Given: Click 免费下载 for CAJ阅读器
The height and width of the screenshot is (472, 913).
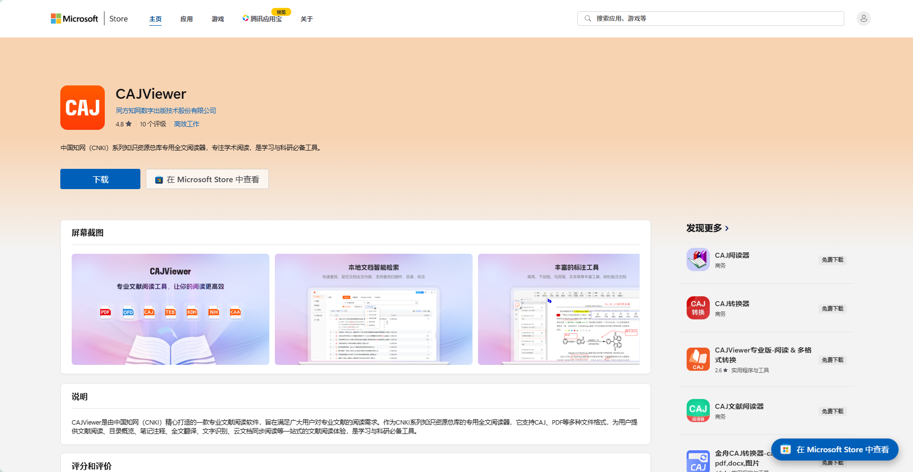Looking at the screenshot, I should click(x=832, y=260).
